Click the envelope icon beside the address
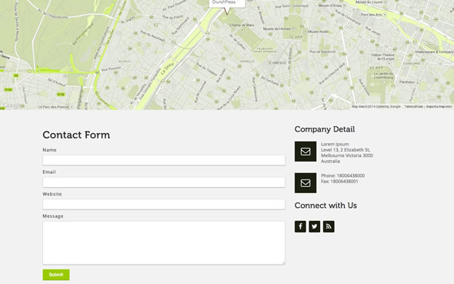Image resolution: width=454 pixels, height=284 pixels. (x=305, y=152)
